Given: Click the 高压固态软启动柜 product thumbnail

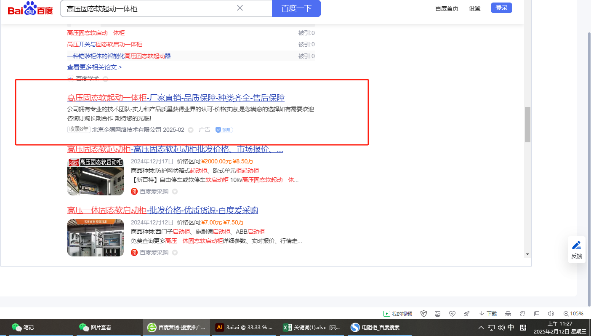Looking at the screenshot, I should (x=96, y=177).
